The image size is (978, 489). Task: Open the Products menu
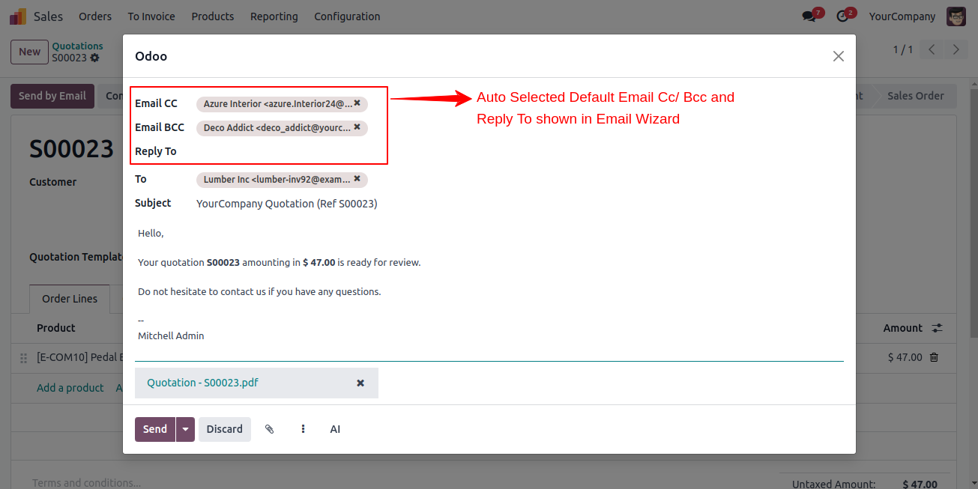pos(213,16)
